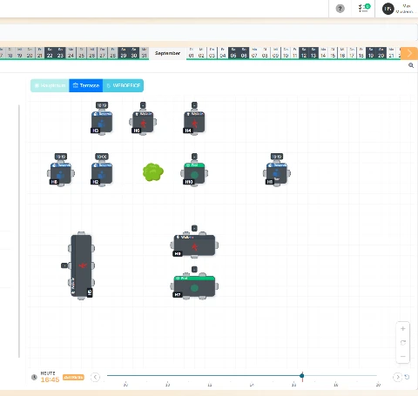Click the clock icon beside HEUTE
Image resolution: width=418 pixels, height=396 pixels.
coord(34,378)
